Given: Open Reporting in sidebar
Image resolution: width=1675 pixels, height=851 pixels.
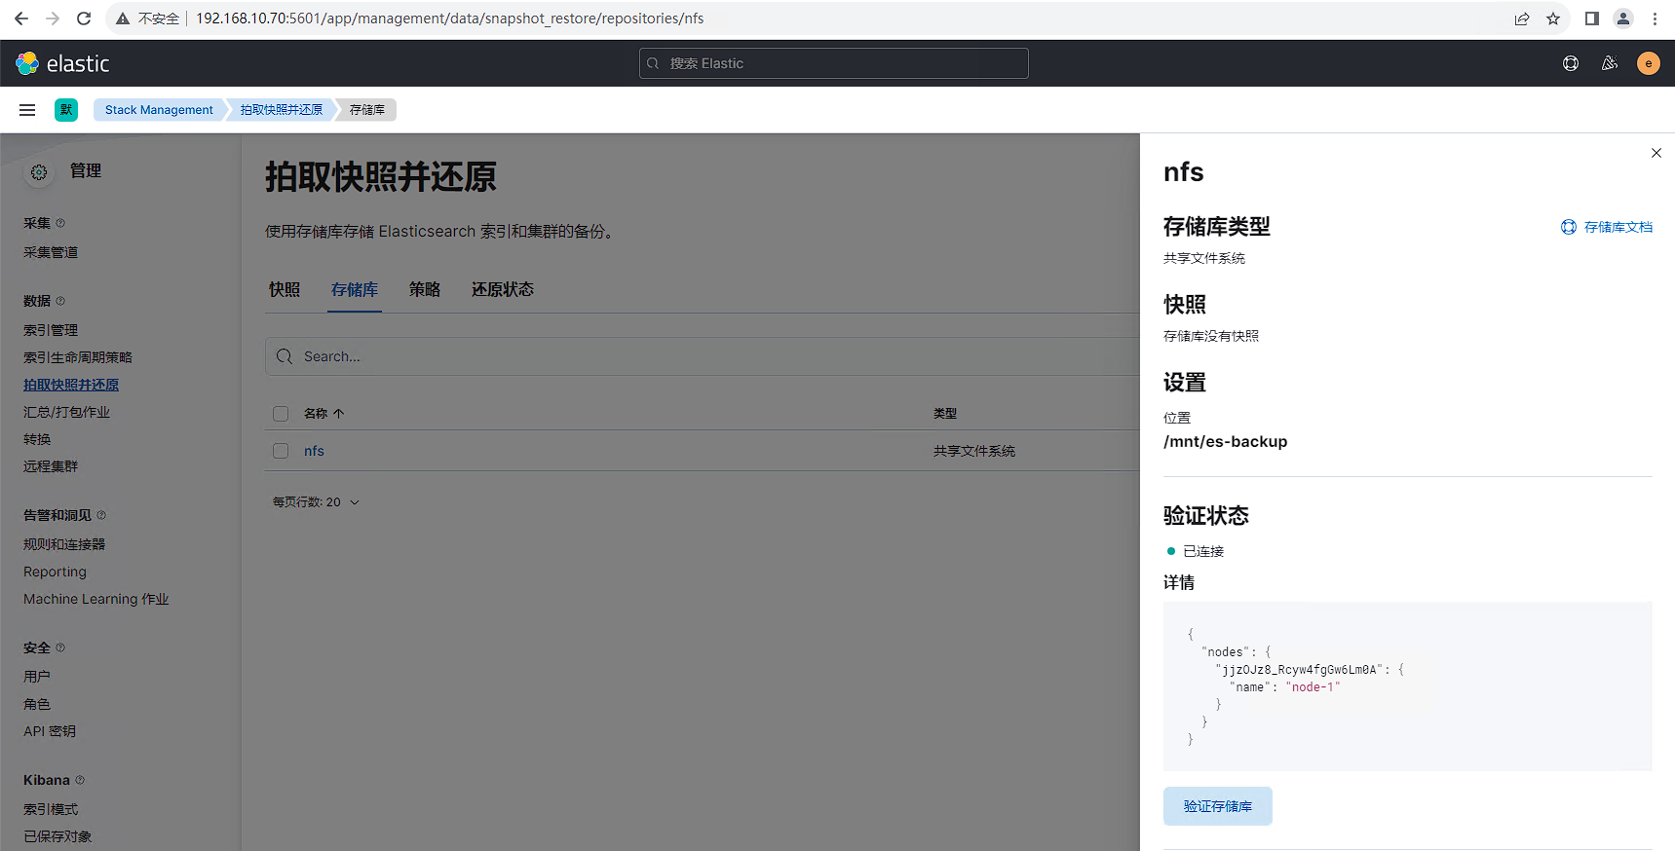Looking at the screenshot, I should 55,572.
